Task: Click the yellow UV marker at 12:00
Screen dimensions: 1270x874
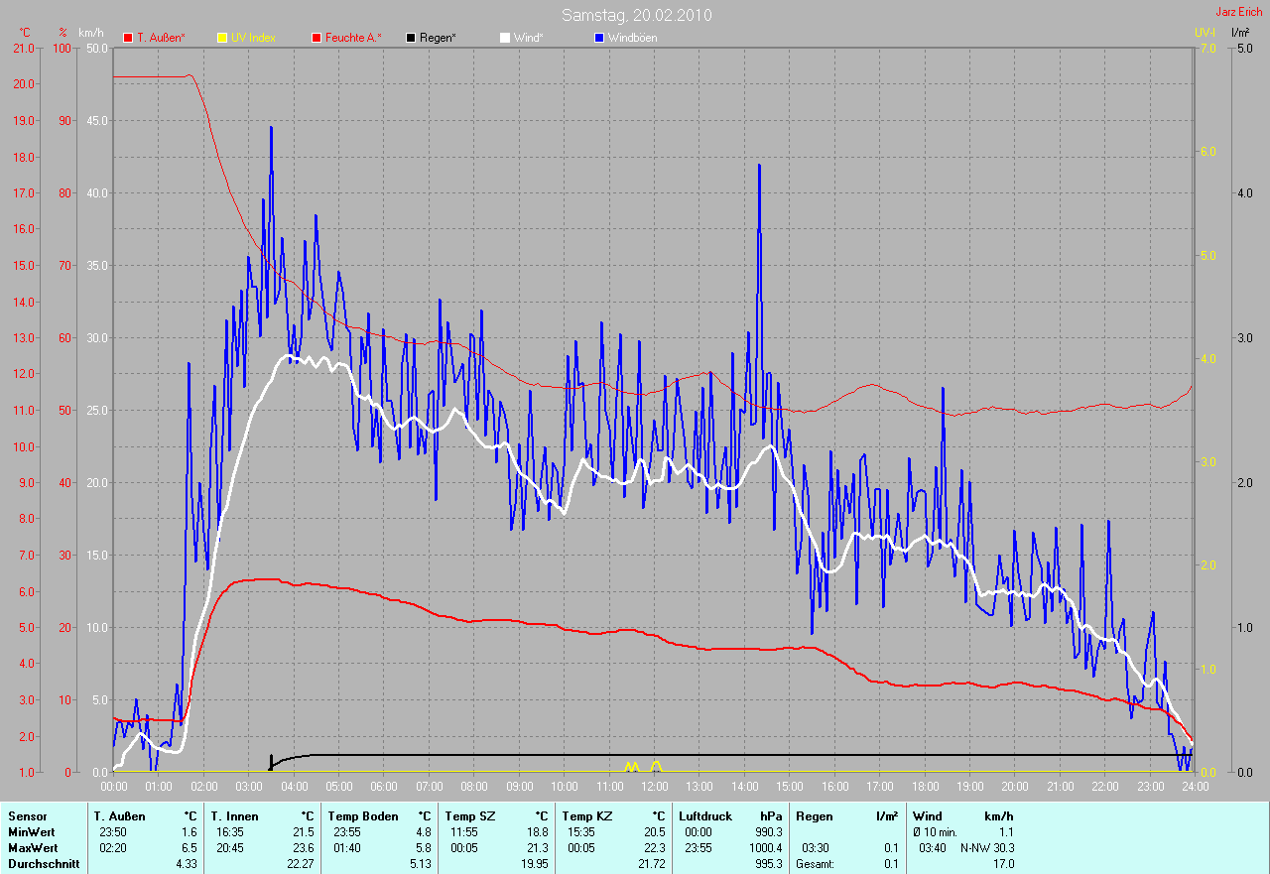Action: click(x=656, y=766)
